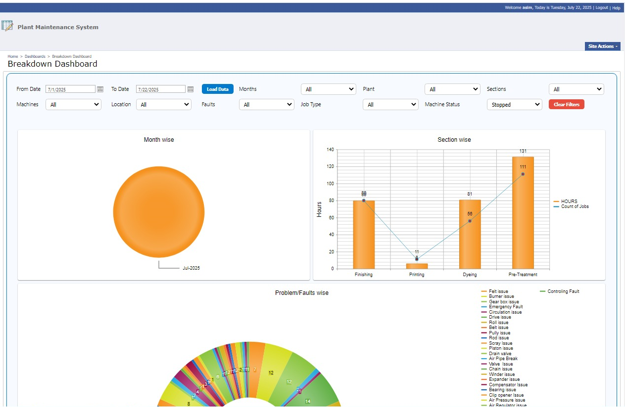
Task: Click the Dyeing count of jobs marker
Action: (x=470, y=221)
